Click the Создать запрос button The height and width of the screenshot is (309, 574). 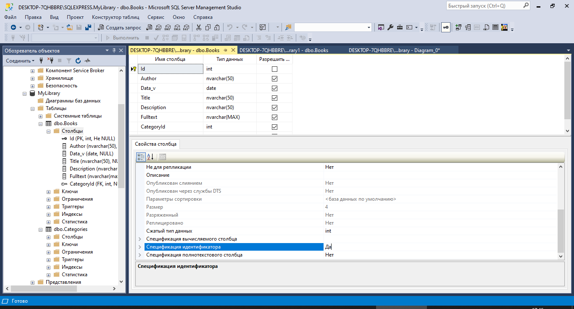pyautogui.click(x=120, y=27)
